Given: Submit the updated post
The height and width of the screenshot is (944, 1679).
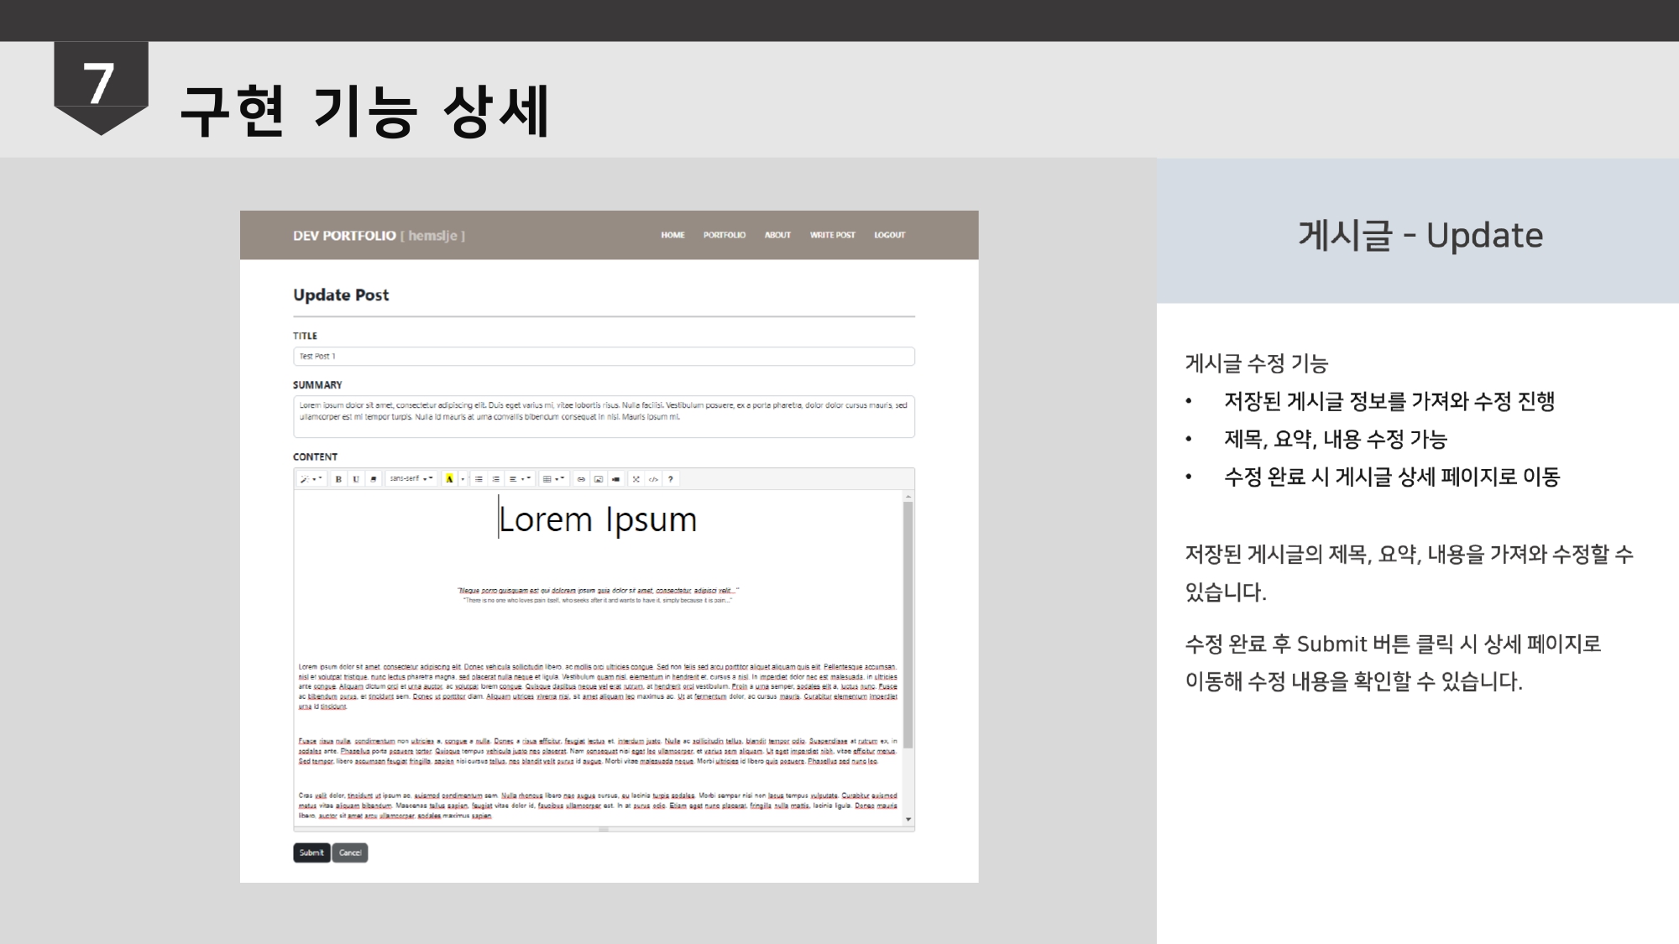Looking at the screenshot, I should coord(311,853).
